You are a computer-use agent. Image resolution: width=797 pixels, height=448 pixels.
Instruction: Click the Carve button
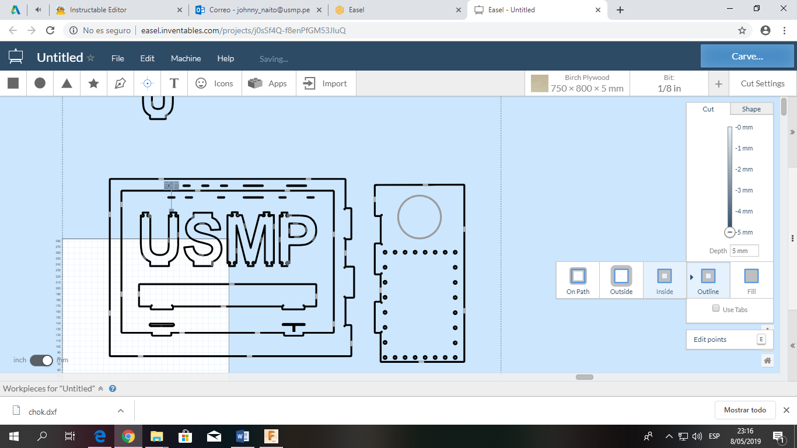coord(747,57)
